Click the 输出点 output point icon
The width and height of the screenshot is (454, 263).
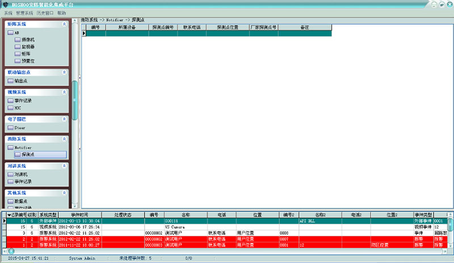click(x=10, y=81)
